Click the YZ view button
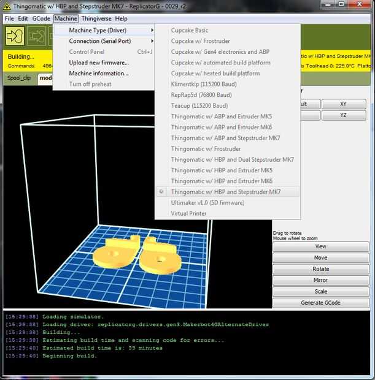This screenshot has width=375, height=380. (344, 115)
